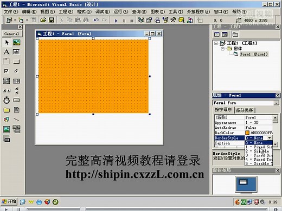Open the Form1 Form object dropdown

(x=276, y=103)
